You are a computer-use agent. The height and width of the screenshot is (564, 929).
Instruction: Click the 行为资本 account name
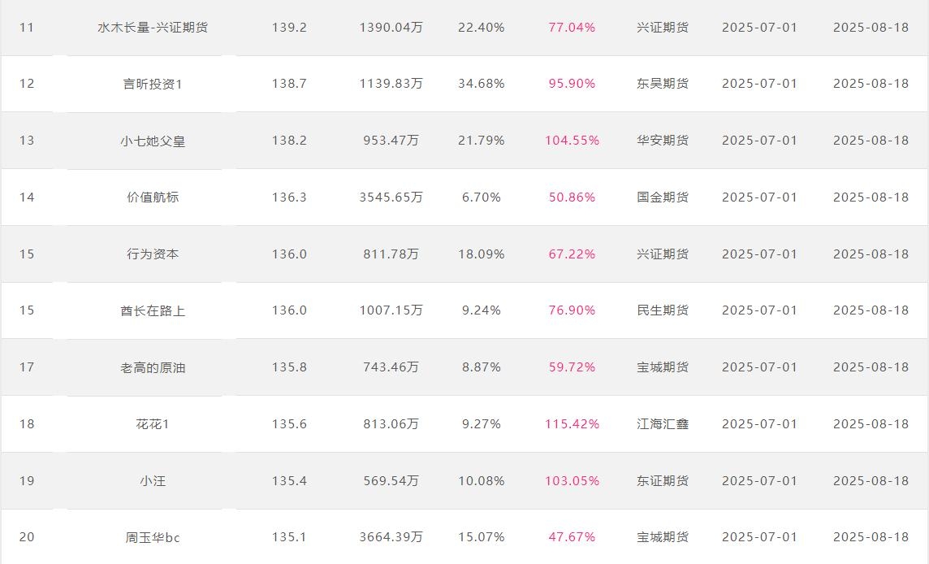click(153, 254)
